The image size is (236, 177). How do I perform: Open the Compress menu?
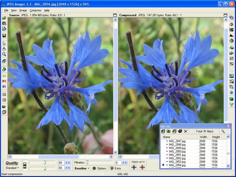(x=35, y=10)
